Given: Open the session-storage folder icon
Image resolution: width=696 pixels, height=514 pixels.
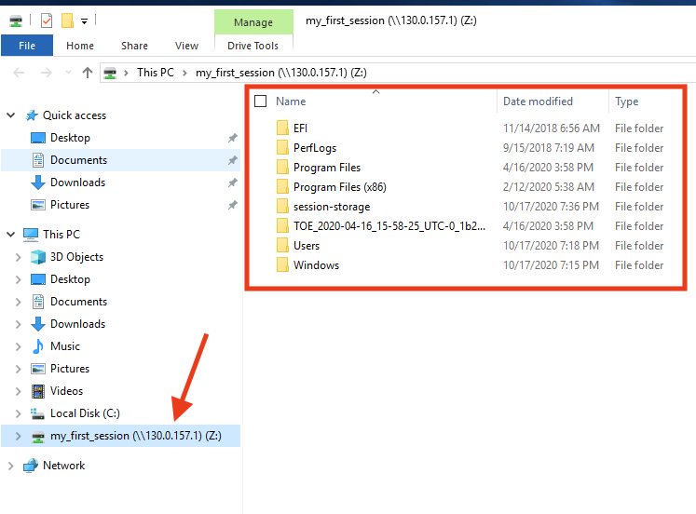Looking at the screenshot, I should pyautogui.click(x=283, y=207).
